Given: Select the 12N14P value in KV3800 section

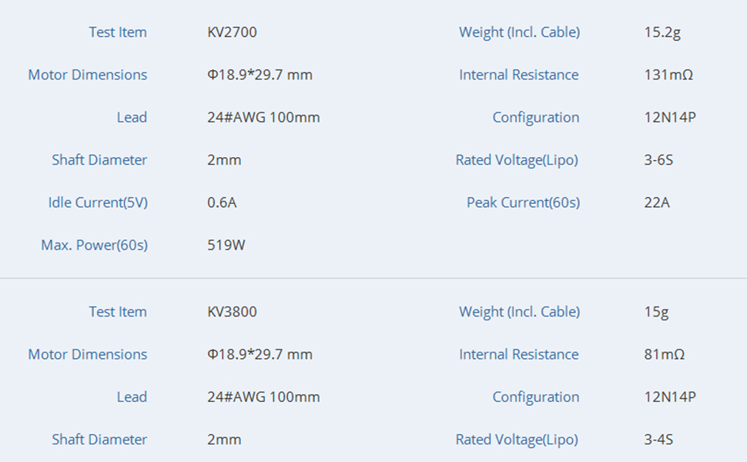Looking at the screenshot, I should (x=670, y=397).
